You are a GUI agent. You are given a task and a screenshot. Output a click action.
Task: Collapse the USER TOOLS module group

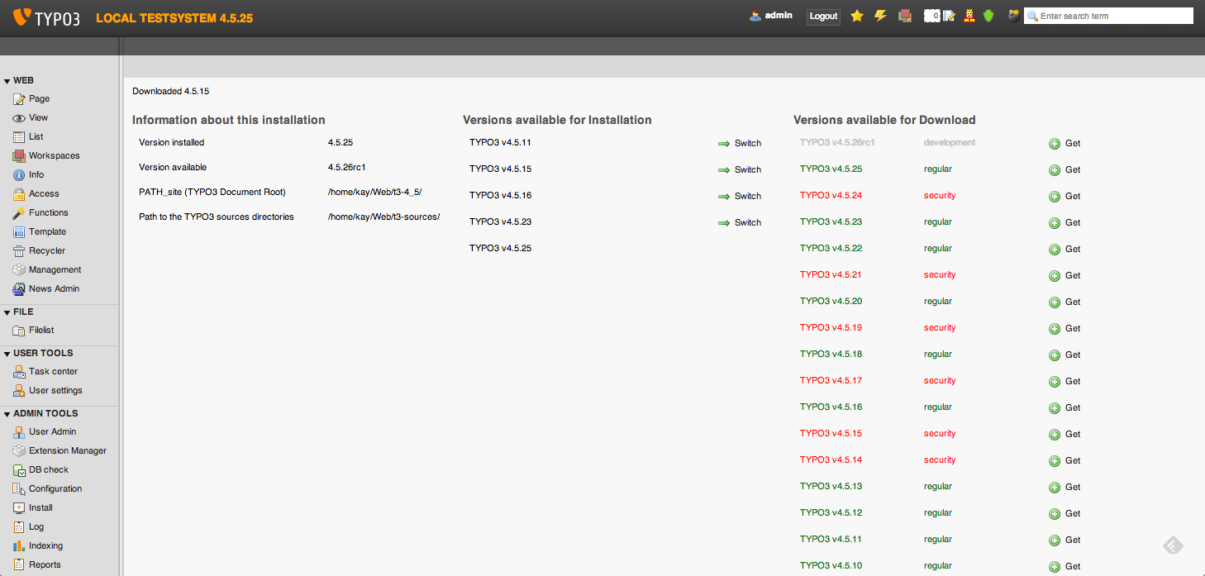38,354
